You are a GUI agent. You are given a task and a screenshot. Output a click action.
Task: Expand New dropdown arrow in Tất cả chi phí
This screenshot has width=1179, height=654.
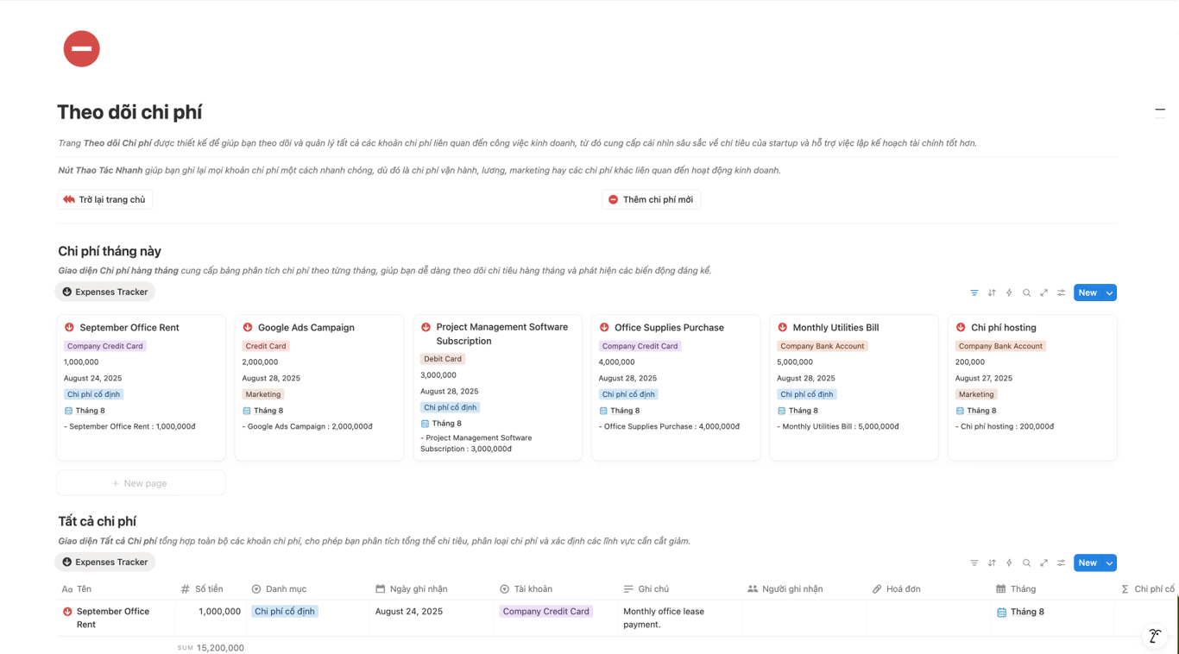[1109, 563]
